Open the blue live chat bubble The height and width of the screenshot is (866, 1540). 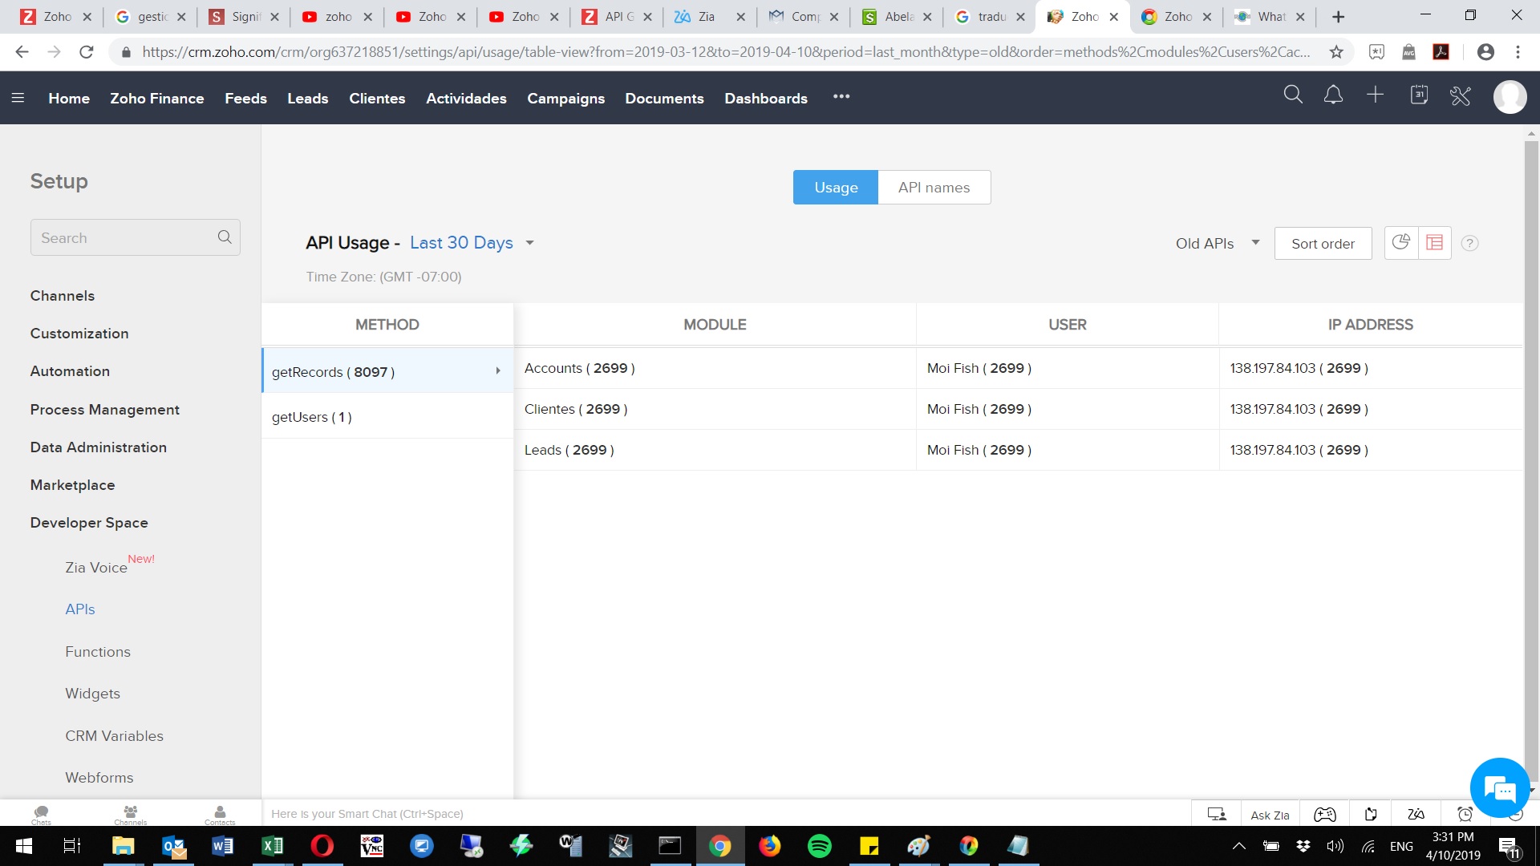1499,787
